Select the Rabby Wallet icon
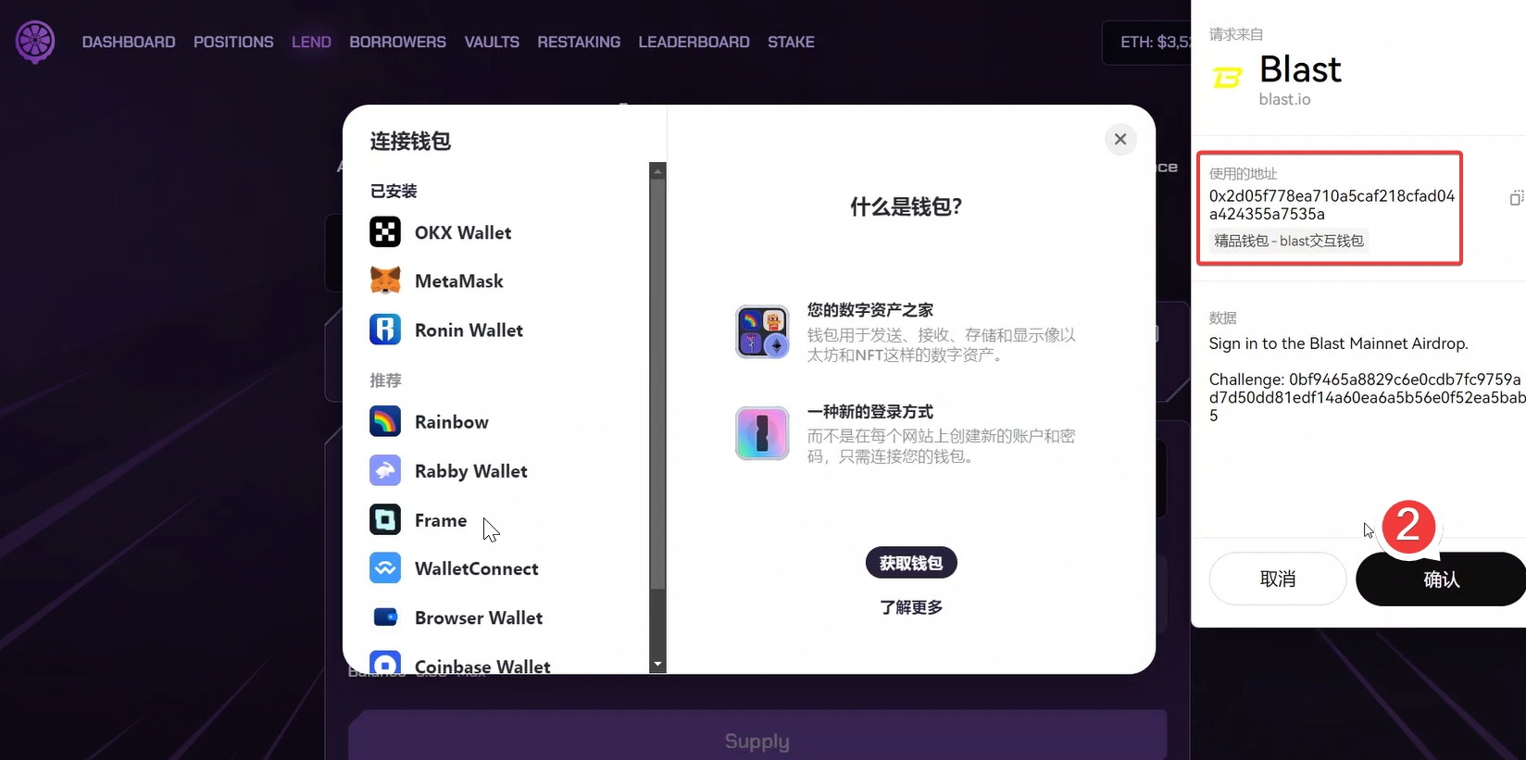1526x760 pixels. [x=385, y=470]
